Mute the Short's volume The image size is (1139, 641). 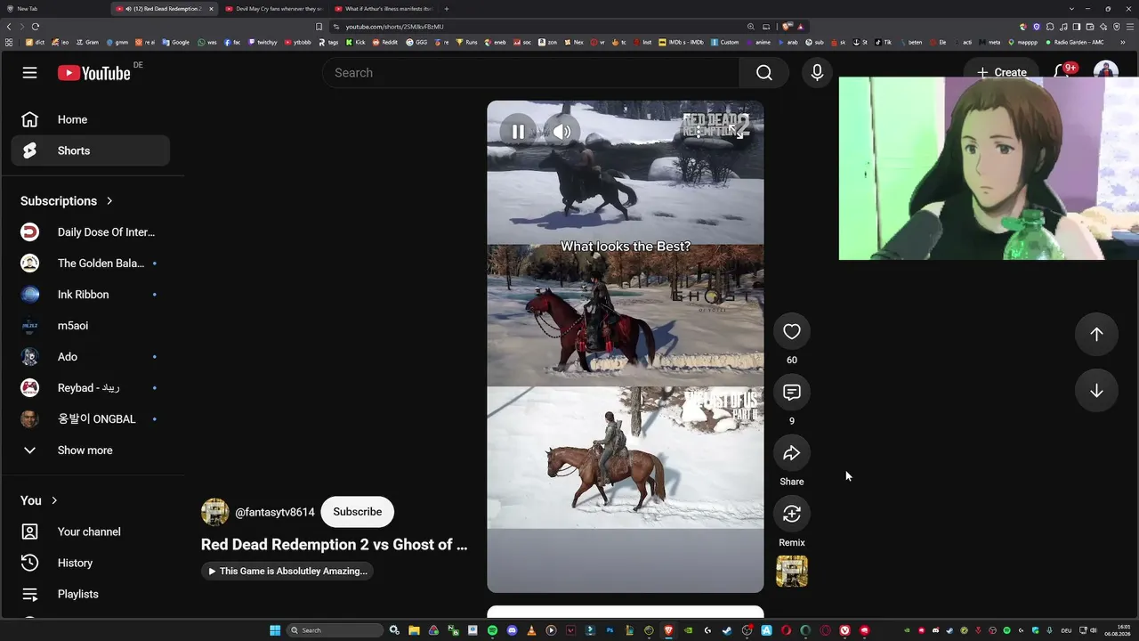point(561,133)
